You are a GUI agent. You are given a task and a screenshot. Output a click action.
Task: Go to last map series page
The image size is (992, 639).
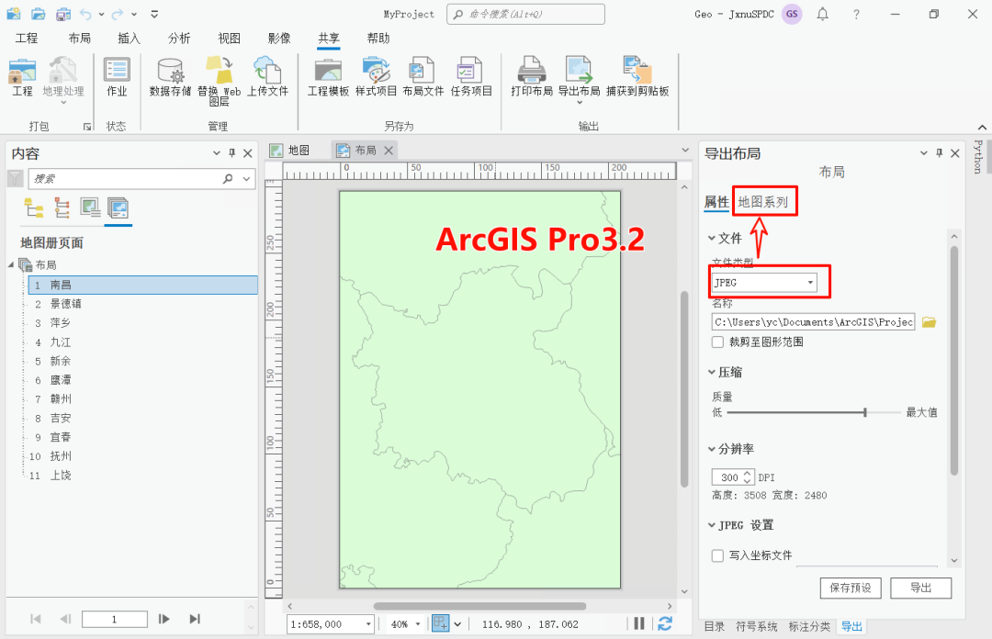point(195,619)
